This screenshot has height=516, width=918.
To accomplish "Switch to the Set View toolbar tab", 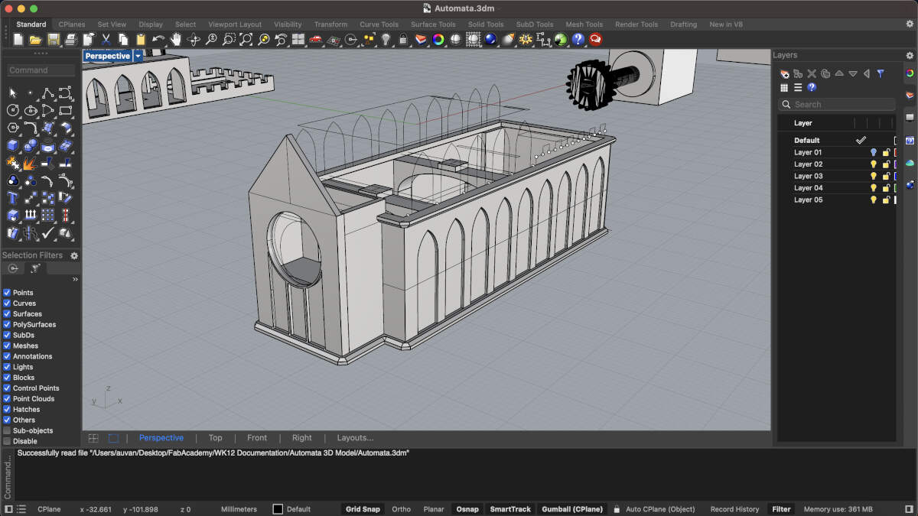I will 112,24.
